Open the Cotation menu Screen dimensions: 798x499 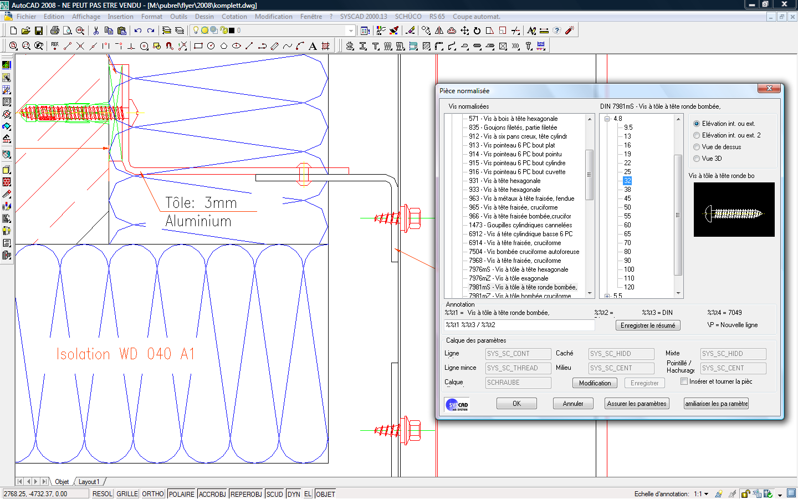[x=234, y=17]
